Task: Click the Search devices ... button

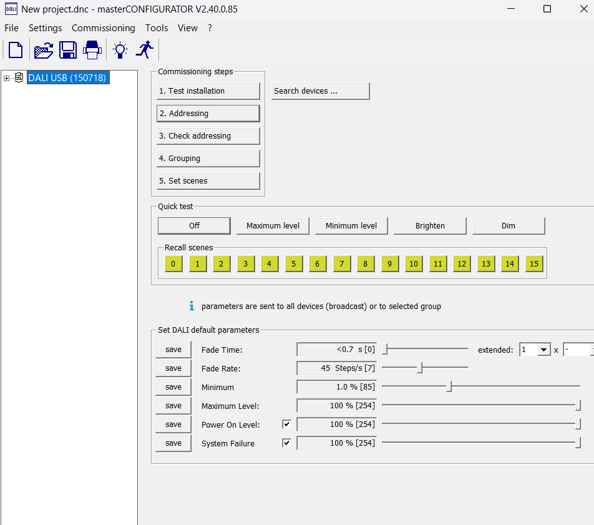Action: [x=321, y=91]
